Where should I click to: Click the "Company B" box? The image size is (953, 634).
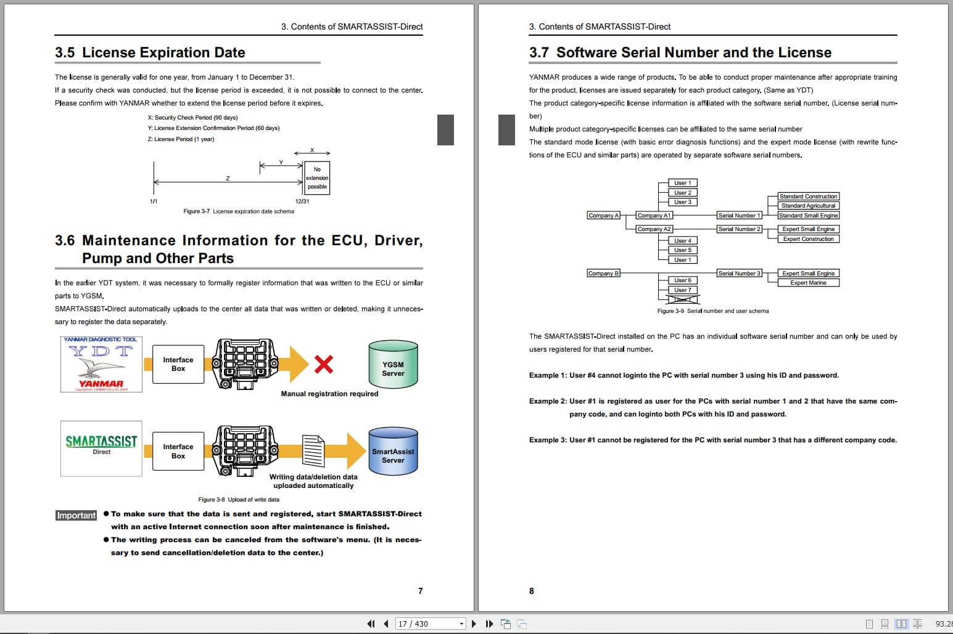pos(603,274)
